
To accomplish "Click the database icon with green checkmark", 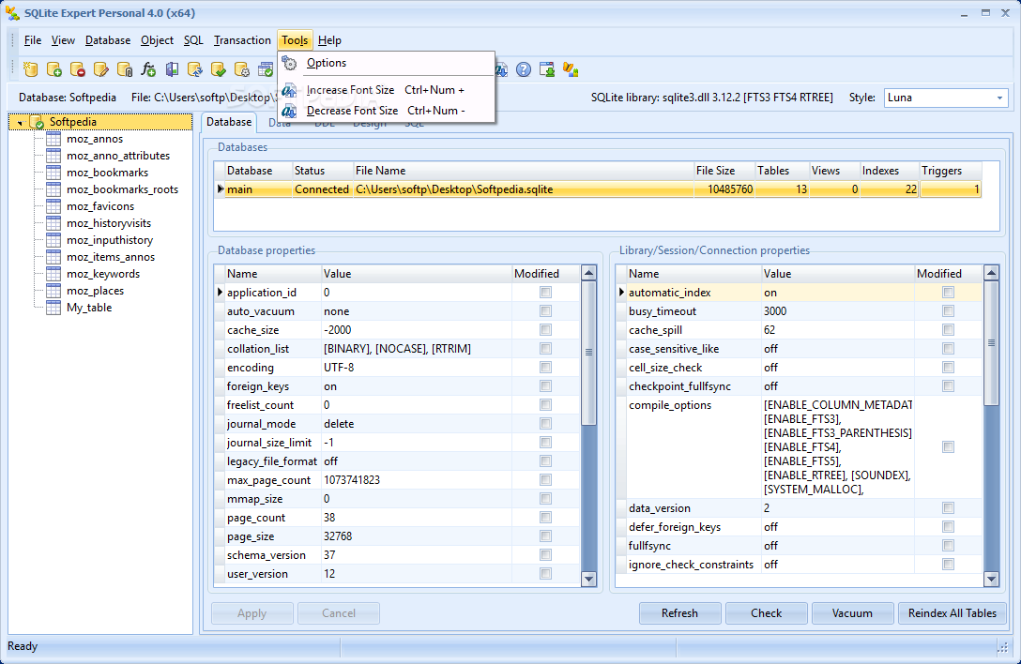I will coord(218,69).
